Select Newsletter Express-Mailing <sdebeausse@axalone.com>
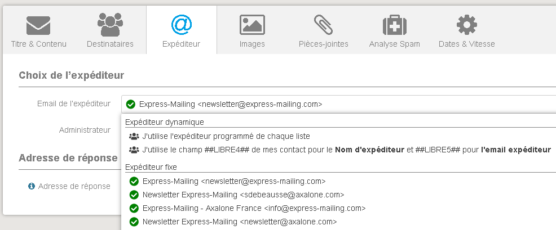 tap(243, 195)
